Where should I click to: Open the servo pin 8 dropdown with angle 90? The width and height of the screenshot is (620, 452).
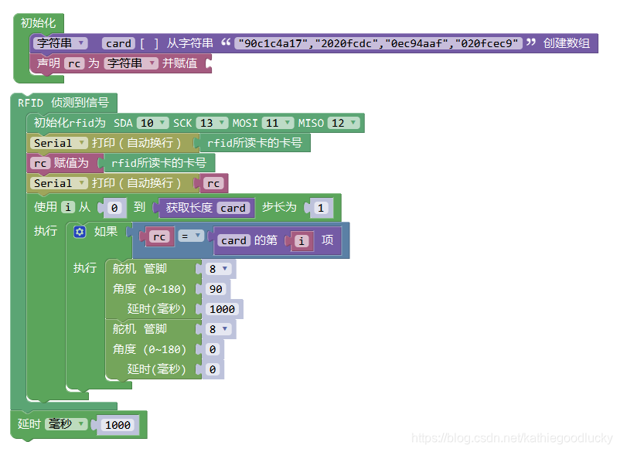pyautogui.click(x=219, y=269)
